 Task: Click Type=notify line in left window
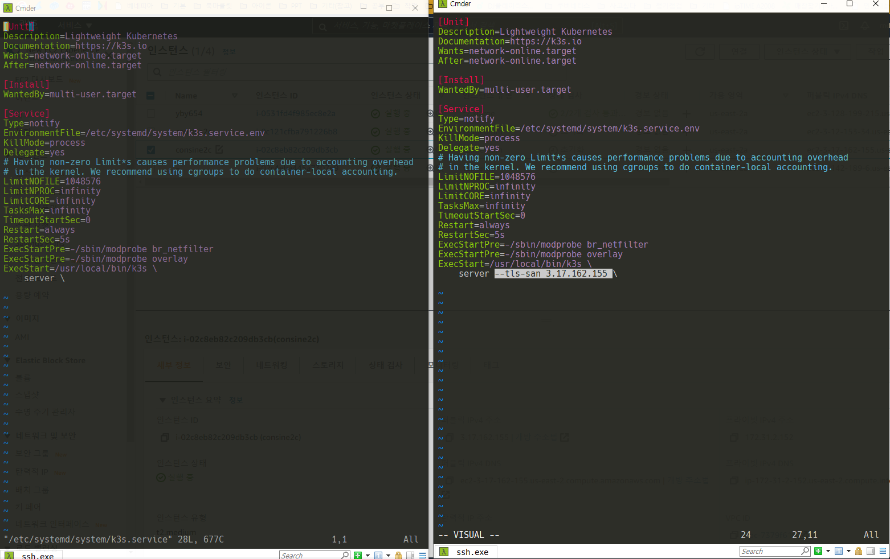[31, 124]
